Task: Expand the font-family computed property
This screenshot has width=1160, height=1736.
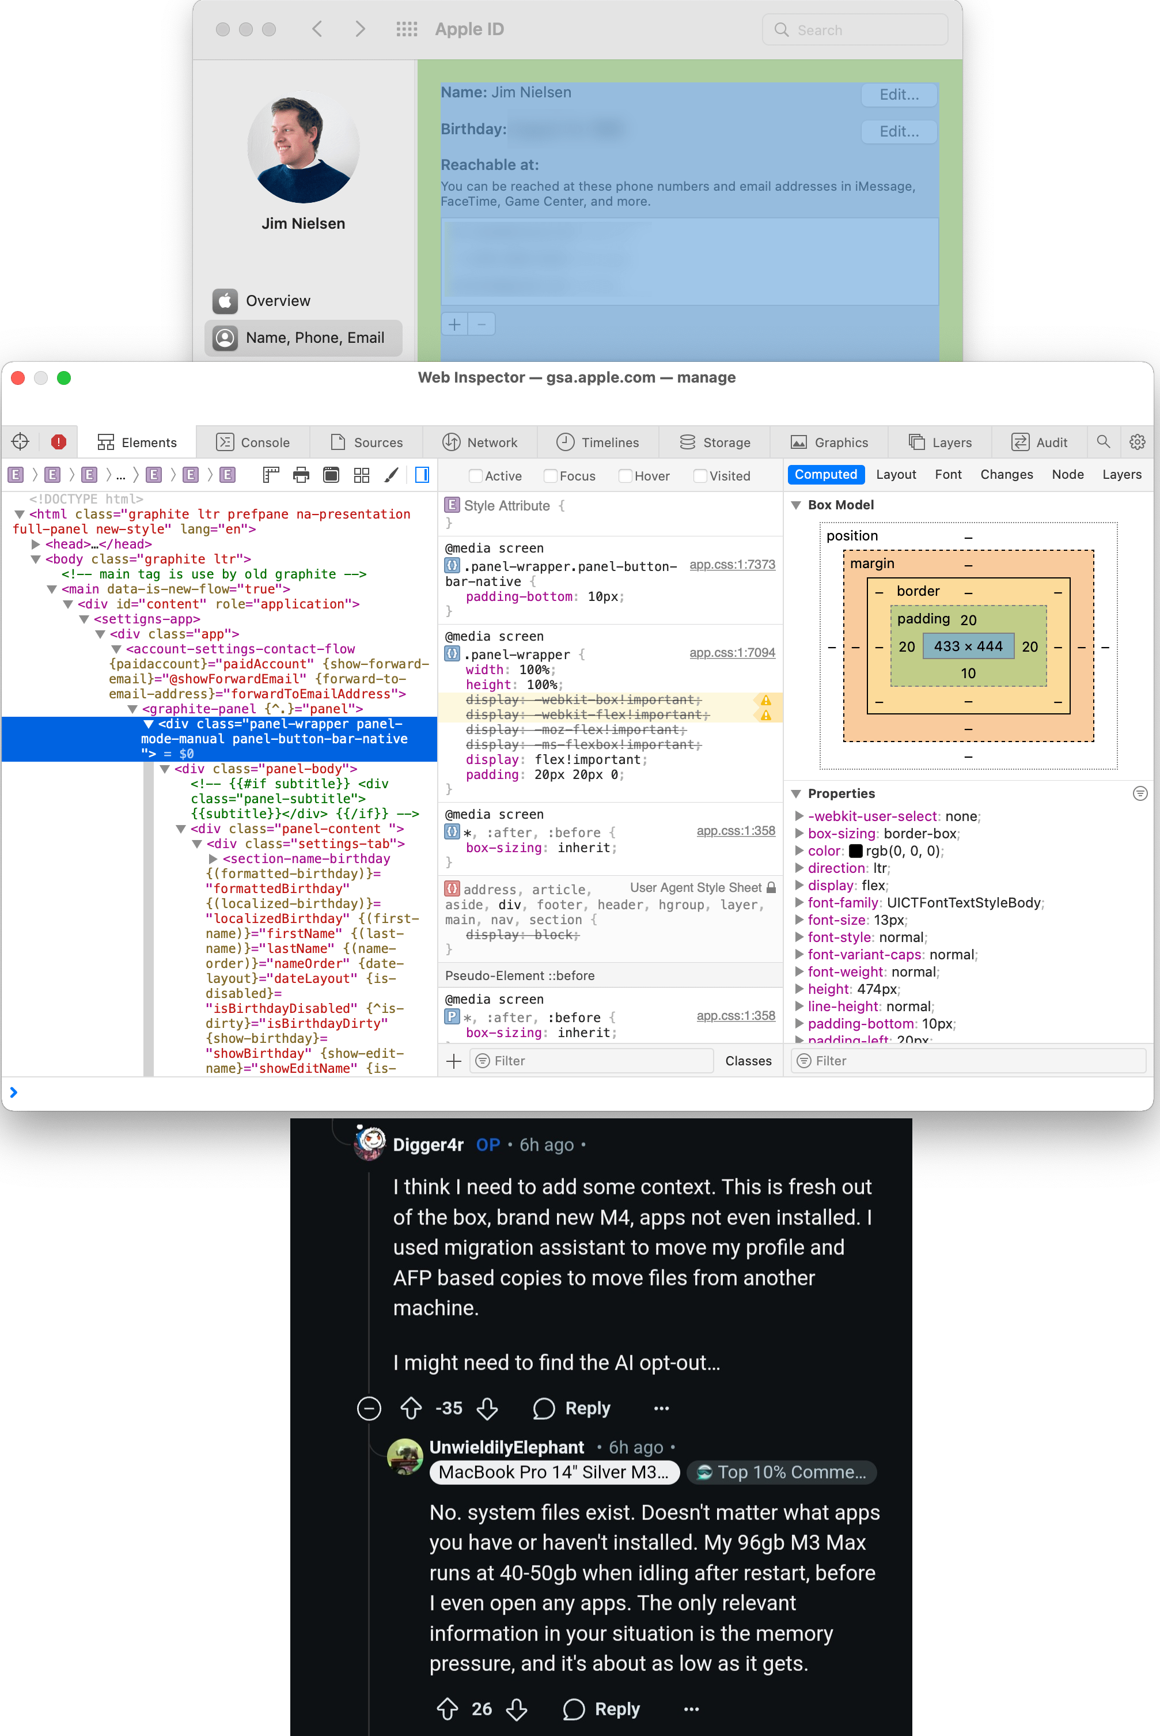Action: (x=799, y=903)
